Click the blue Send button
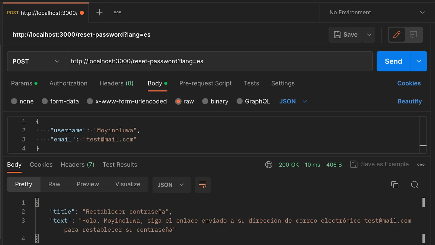435x245 pixels. pyautogui.click(x=393, y=61)
